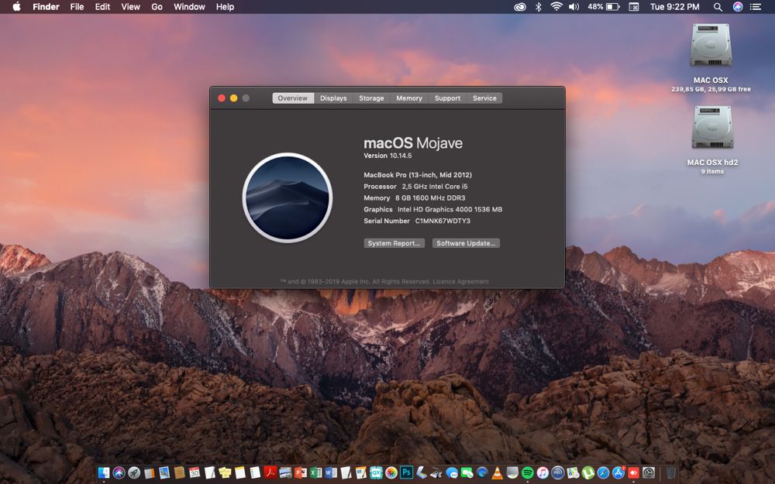Screen dimensions: 775x484
Task: Open the Help menu
Action: 225,7
